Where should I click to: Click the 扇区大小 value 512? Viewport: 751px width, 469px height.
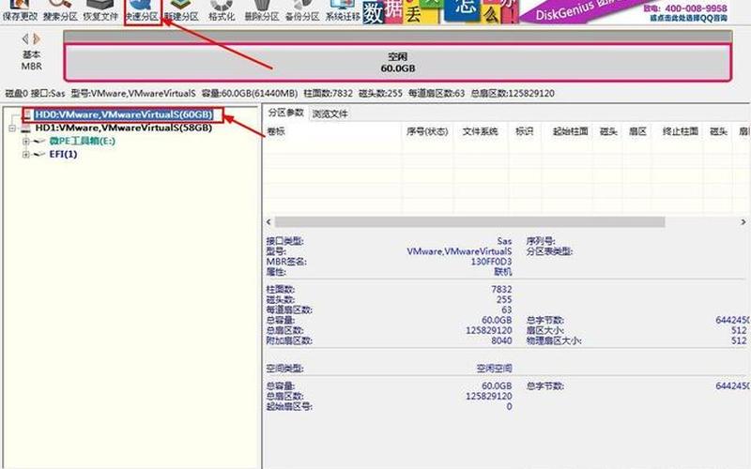click(739, 330)
